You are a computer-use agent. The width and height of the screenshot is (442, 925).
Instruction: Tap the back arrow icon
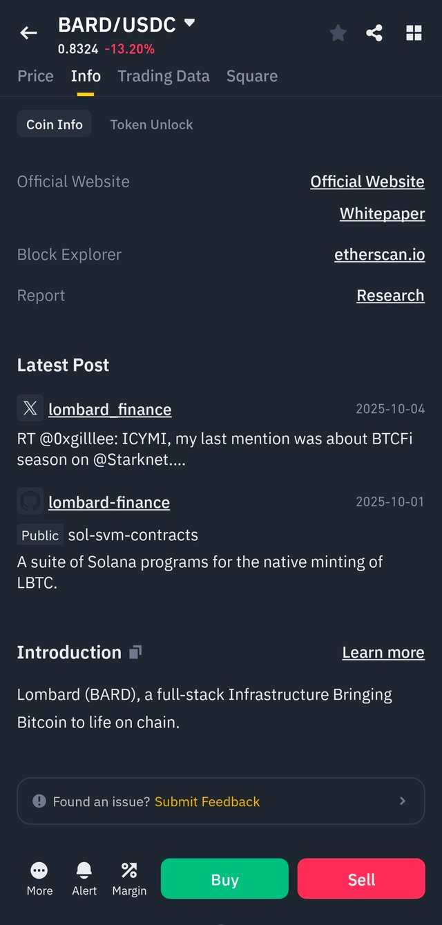coord(28,32)
